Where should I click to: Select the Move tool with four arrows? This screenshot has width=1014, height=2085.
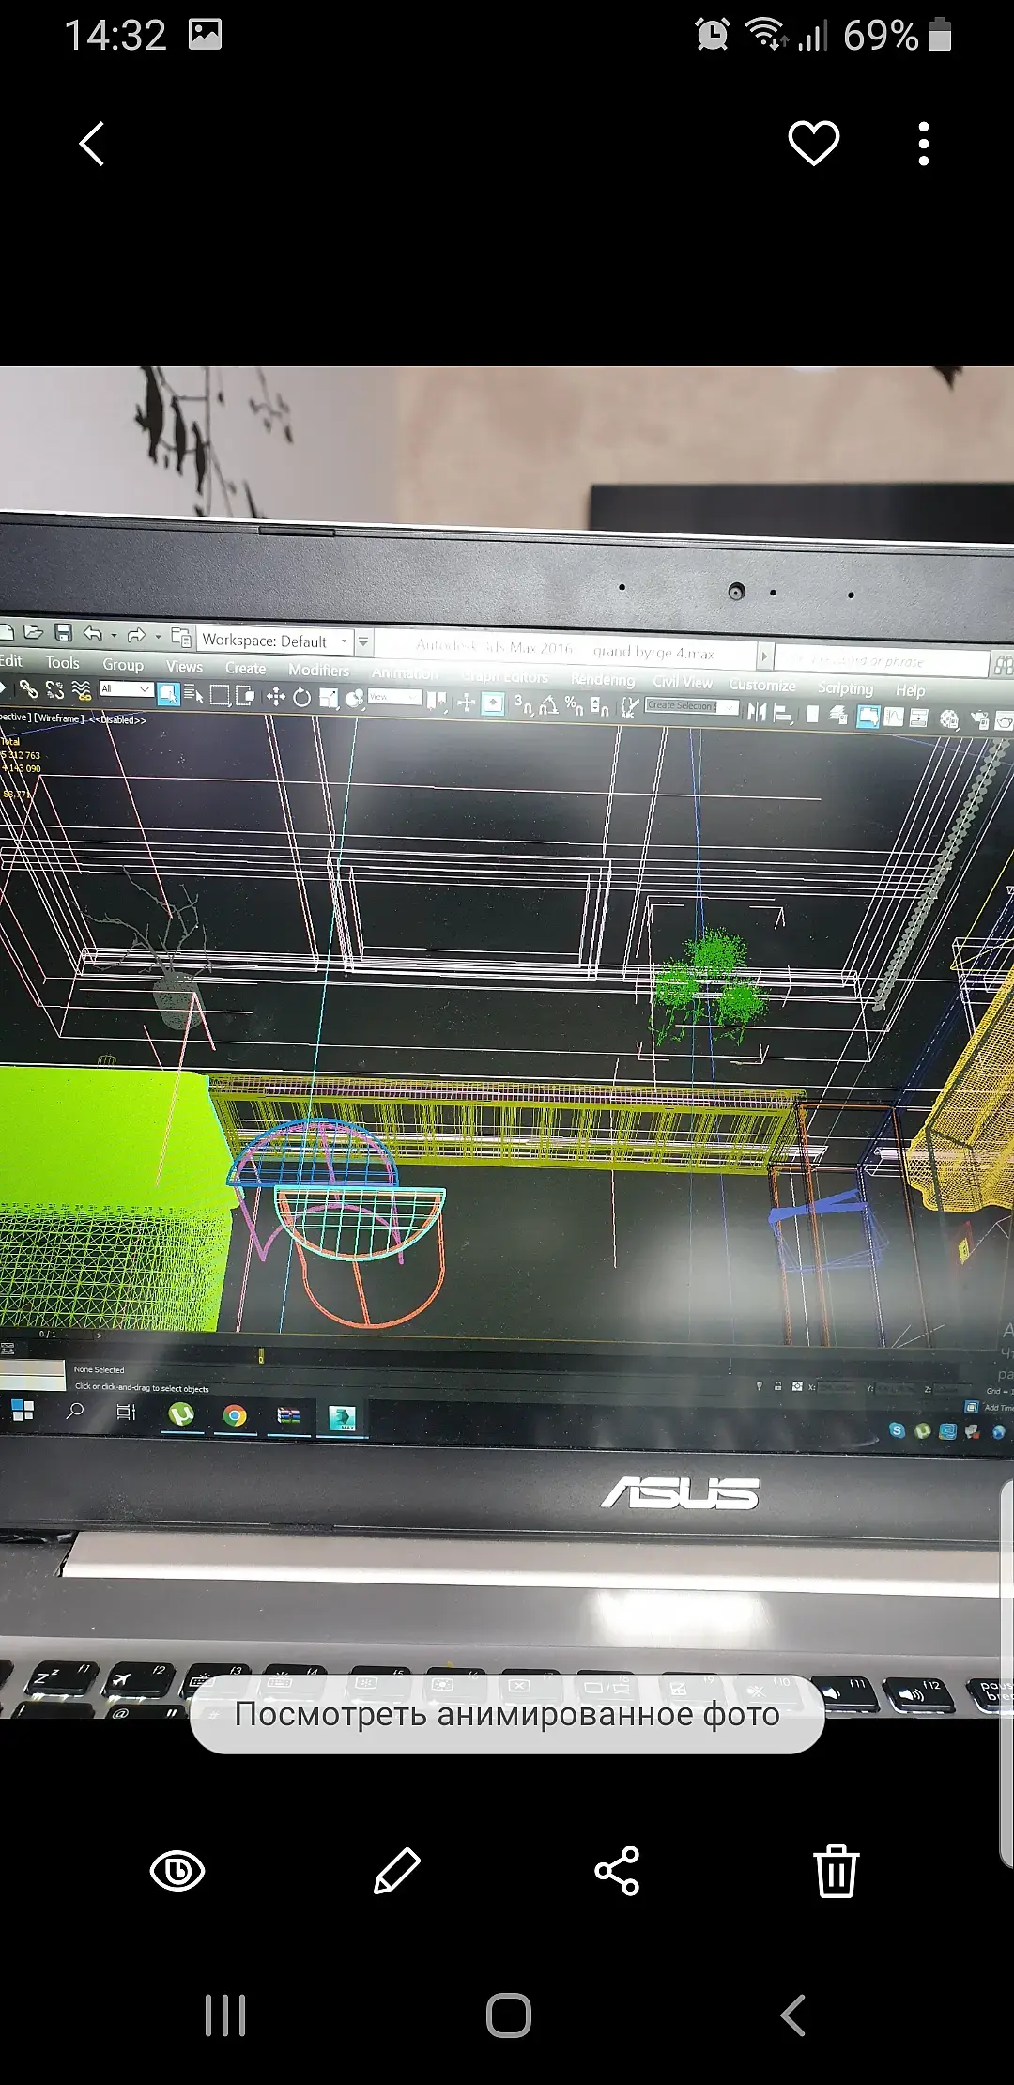(x=275, y=696)
